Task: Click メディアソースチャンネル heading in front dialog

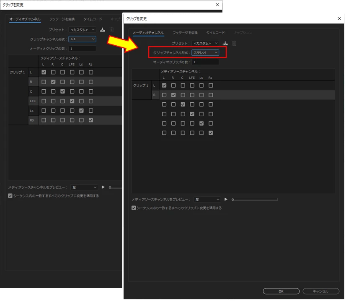Action: (x=180, y=72)
